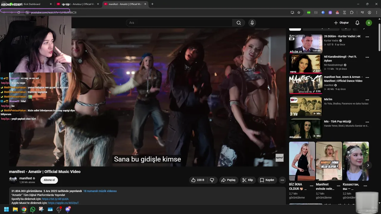The width and height of the screenshot is (381, 214).
Task: Open Google Chrome from the taskbar
Action: pyautogui.click(x=24, y=209)
